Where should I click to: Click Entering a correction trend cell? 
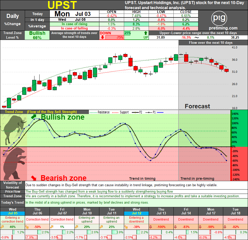click(x=13, y=220)
